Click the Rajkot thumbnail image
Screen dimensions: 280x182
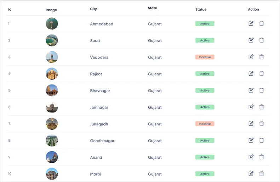point(52,74)
